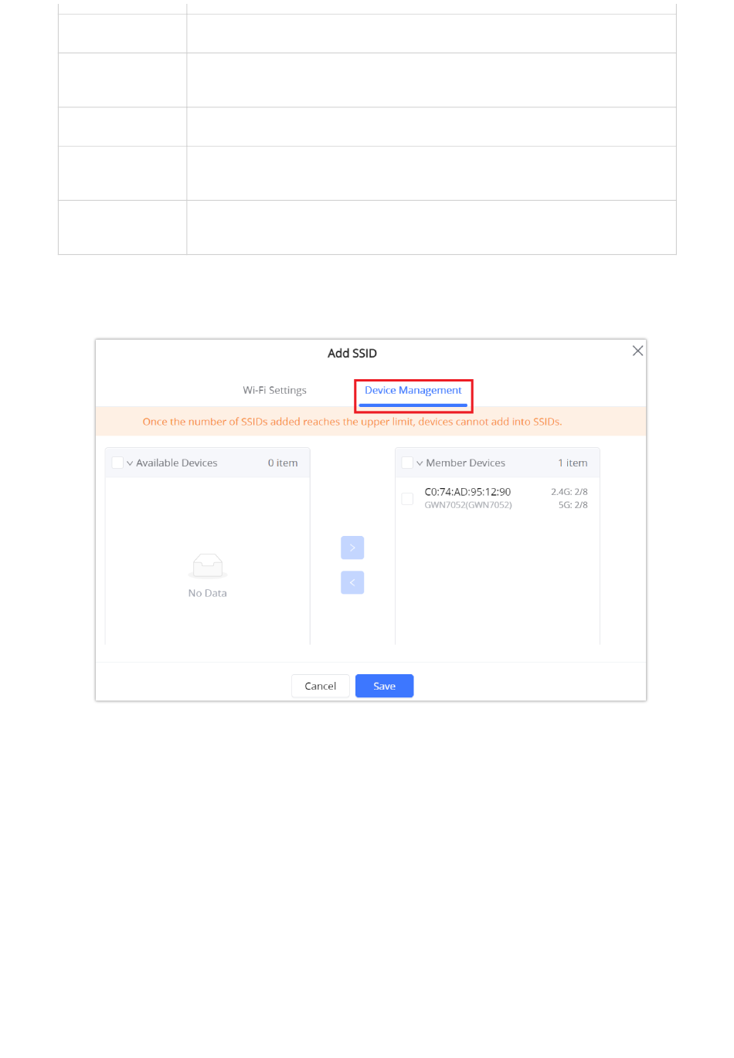Click the No Data empty box icon
734x1058 pixels.
click(x=208, y=566)
